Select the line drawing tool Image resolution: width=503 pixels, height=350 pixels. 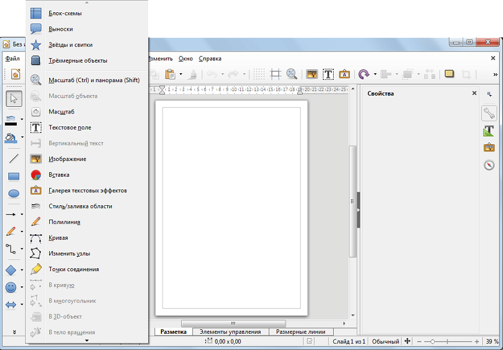pyautogui.click(x=13, y=158)
